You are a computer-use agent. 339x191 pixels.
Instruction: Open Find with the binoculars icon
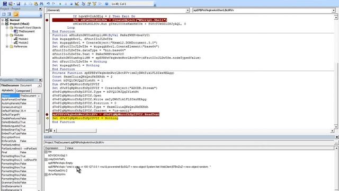tap(41, 4)
